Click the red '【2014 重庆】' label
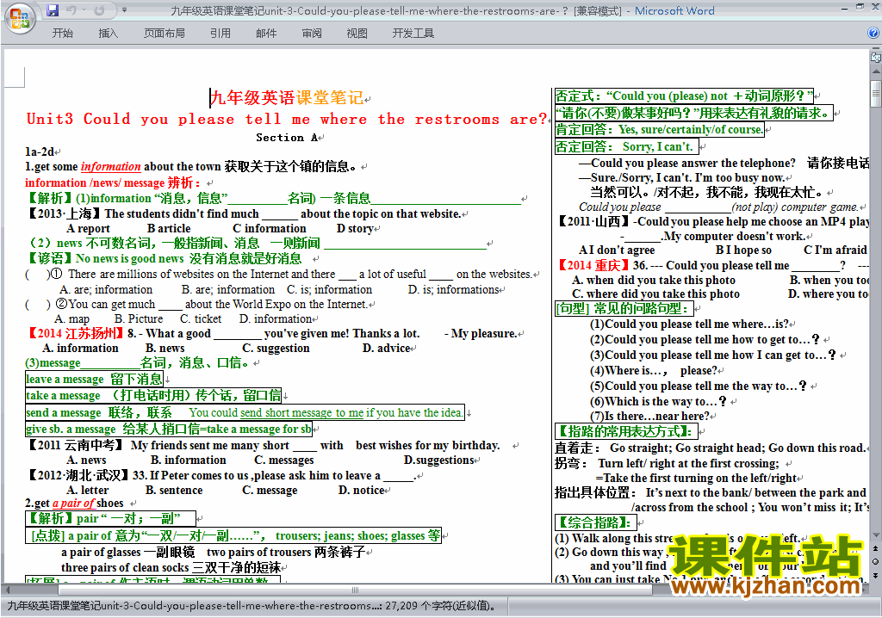The height and width of the screenshot is (618, 882). point(593,265)
